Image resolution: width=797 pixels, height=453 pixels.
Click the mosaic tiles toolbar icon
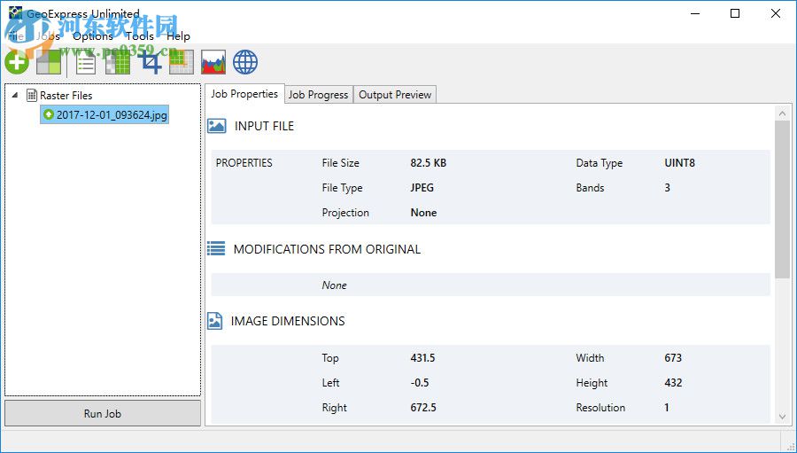pos(49,62)
